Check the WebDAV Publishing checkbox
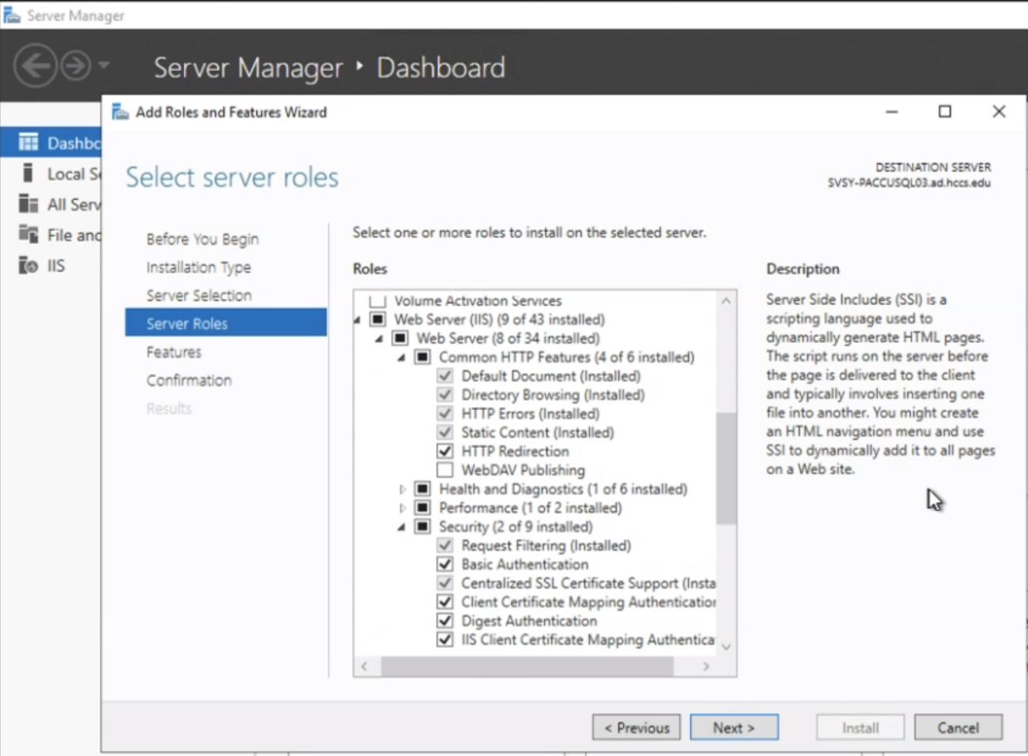1028x756 pixels. click(x=445, y=470)
